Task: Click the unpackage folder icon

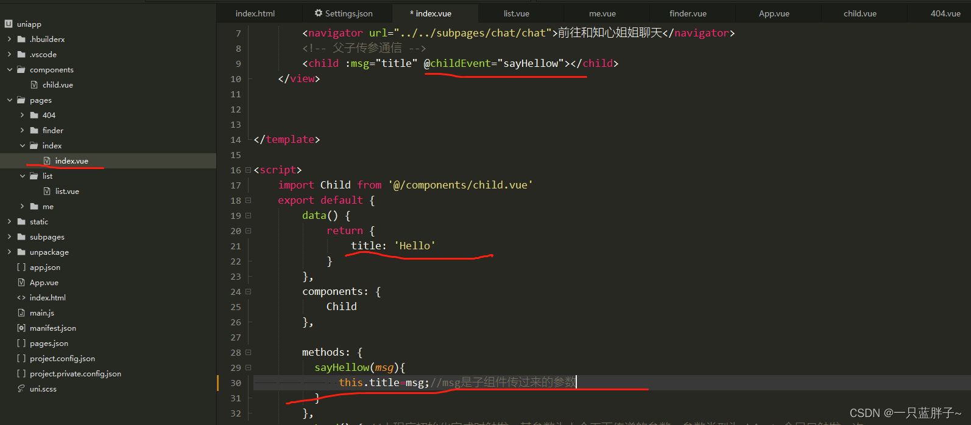Action: click(21, 252)
